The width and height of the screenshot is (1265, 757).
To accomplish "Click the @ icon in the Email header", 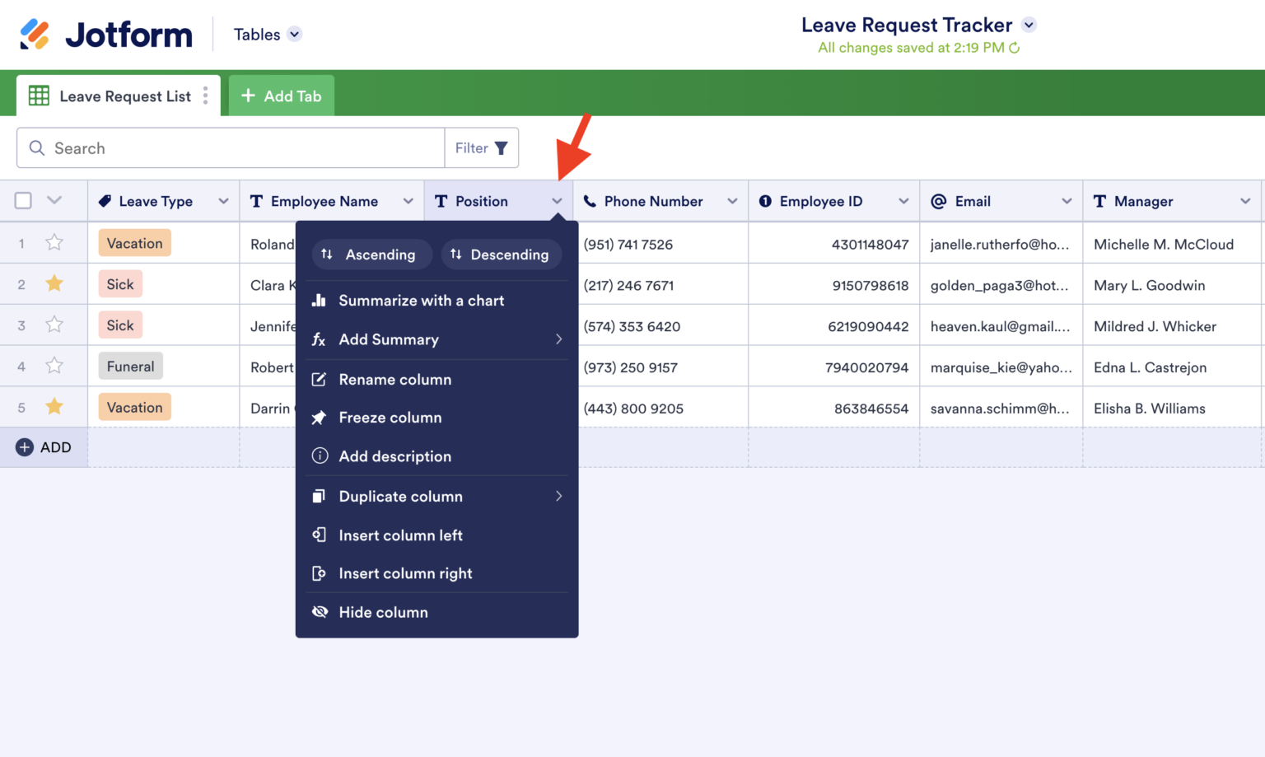I will pos(938,200).
